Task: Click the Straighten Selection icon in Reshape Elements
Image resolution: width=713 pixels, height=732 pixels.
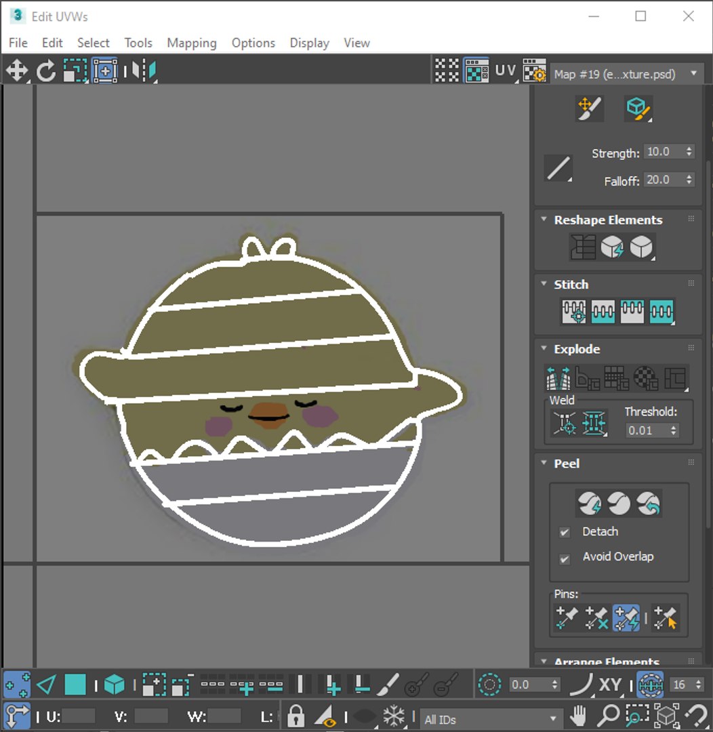Action: click(583, 247)
